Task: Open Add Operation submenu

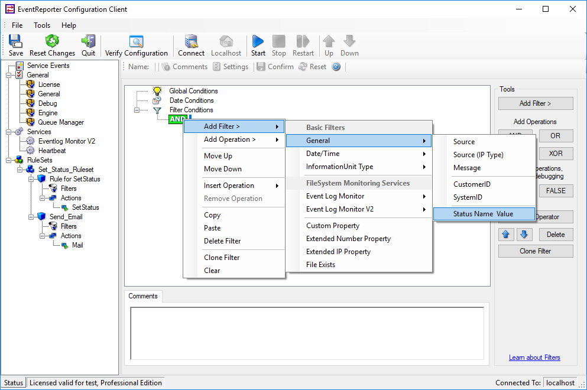Action: click(234, 139)
